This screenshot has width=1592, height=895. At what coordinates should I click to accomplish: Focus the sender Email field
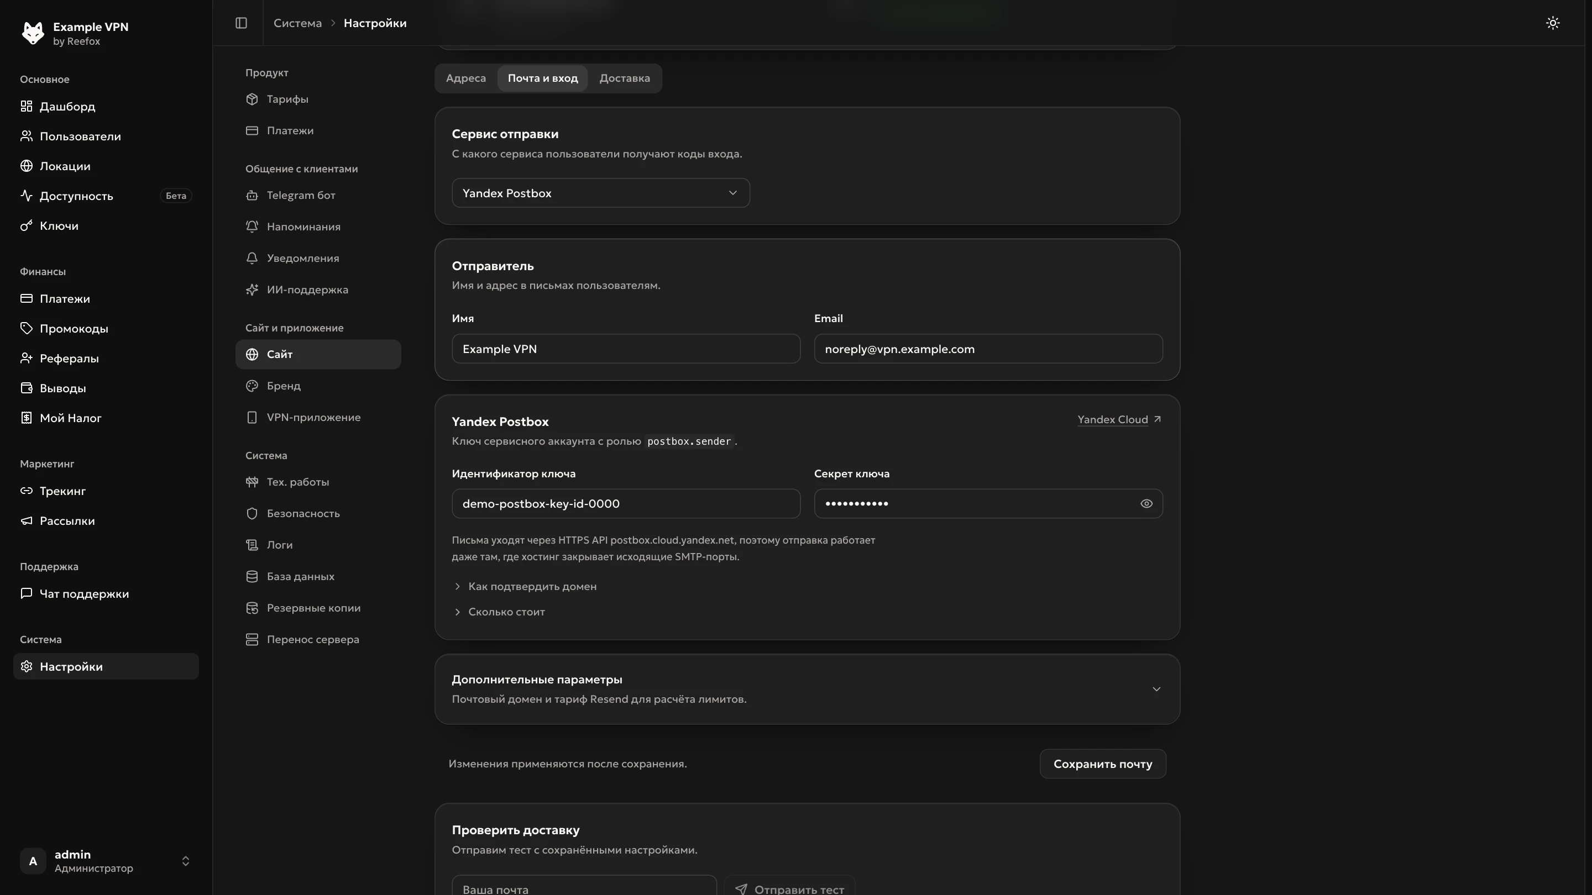[x=988, y=349]
